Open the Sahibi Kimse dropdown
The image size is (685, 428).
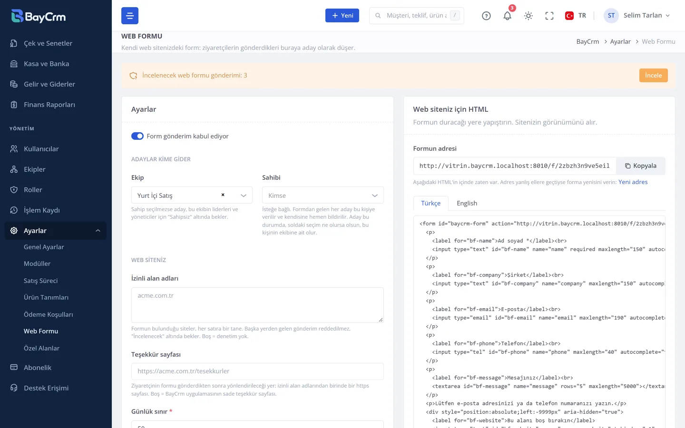tap(323, 195)
